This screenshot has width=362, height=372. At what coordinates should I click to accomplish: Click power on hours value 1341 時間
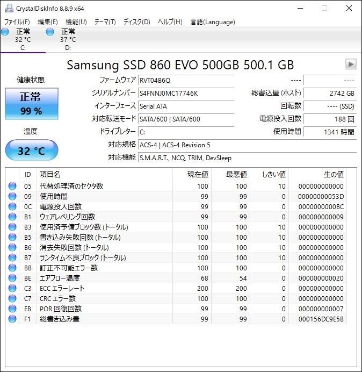click(x=330, y=132)
